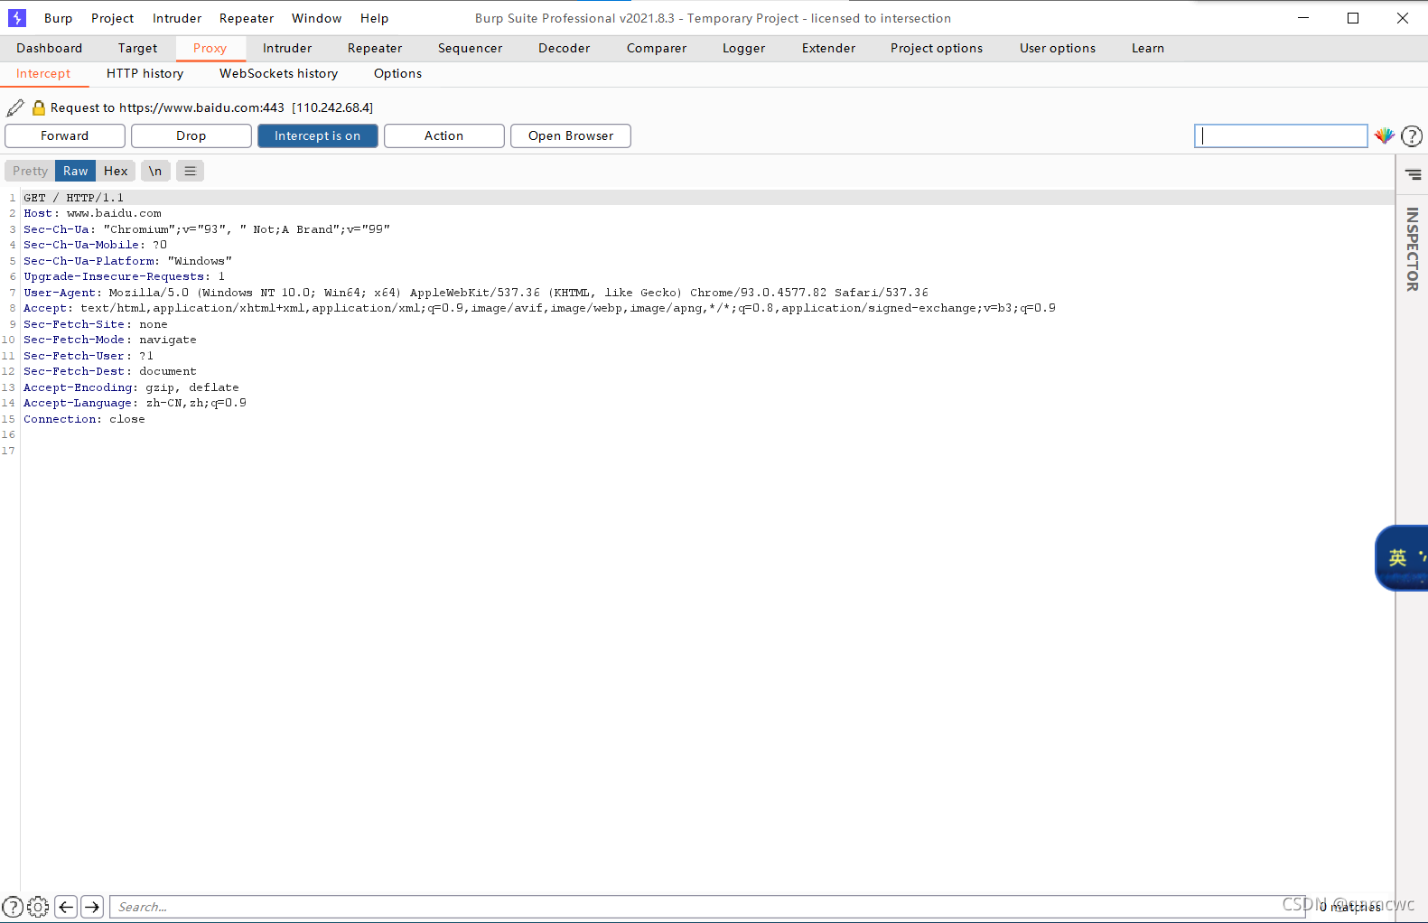Screen dimensions: 1428x923
Task: Click the Host: www.baidu.com header line
Action: point(93,213)
